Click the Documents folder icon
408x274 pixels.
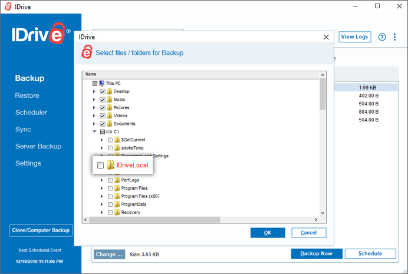tap(110, 124)
